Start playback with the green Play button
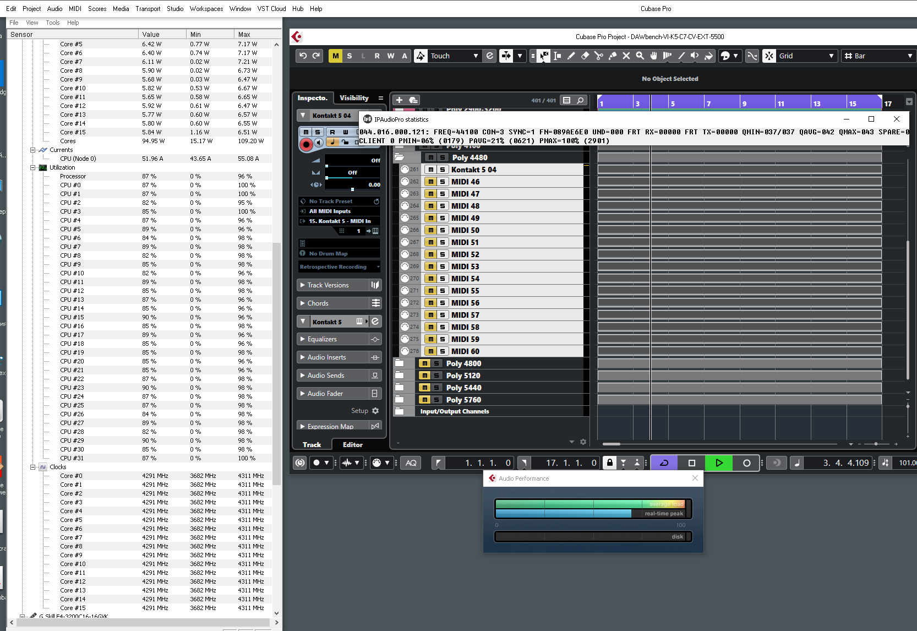 click(719, 463)
